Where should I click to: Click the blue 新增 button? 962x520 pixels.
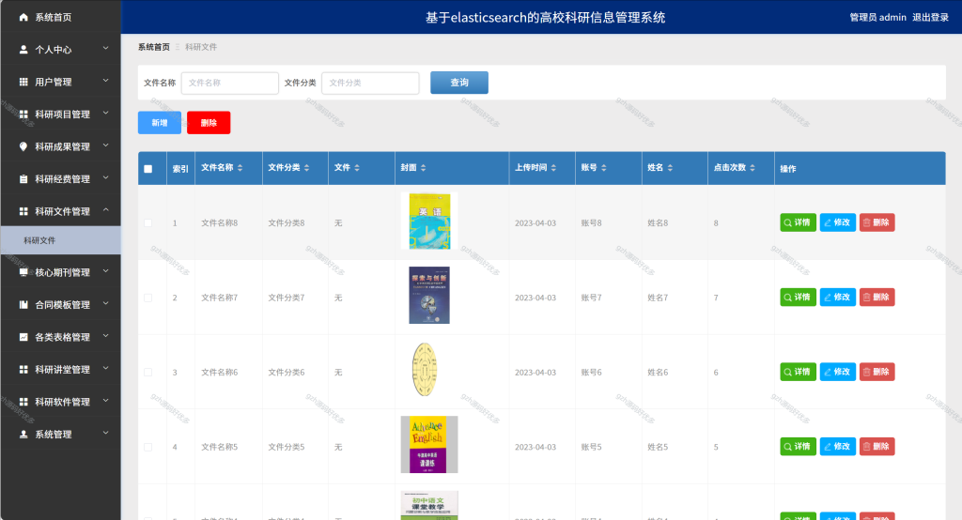pyautogui.click(x=160, y=123)
